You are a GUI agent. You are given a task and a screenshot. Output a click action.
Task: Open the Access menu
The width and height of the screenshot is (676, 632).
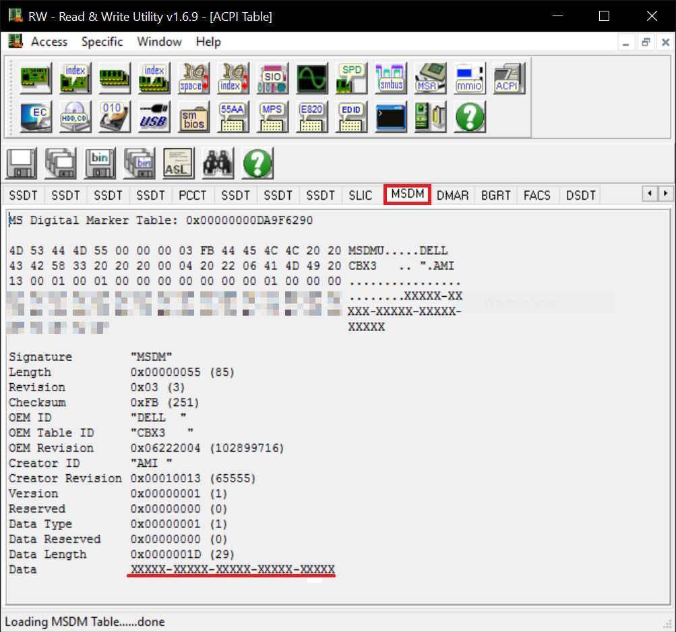(49, 42)
